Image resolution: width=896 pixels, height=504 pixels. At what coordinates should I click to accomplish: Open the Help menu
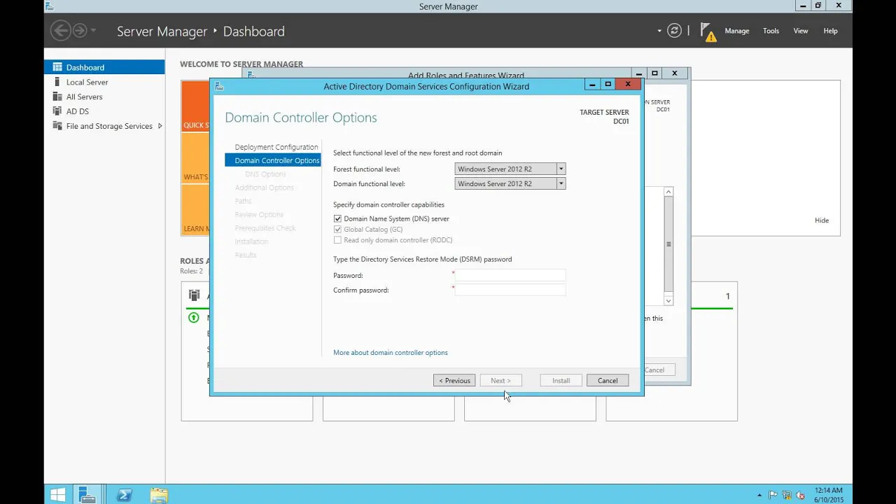click(830, 31)
